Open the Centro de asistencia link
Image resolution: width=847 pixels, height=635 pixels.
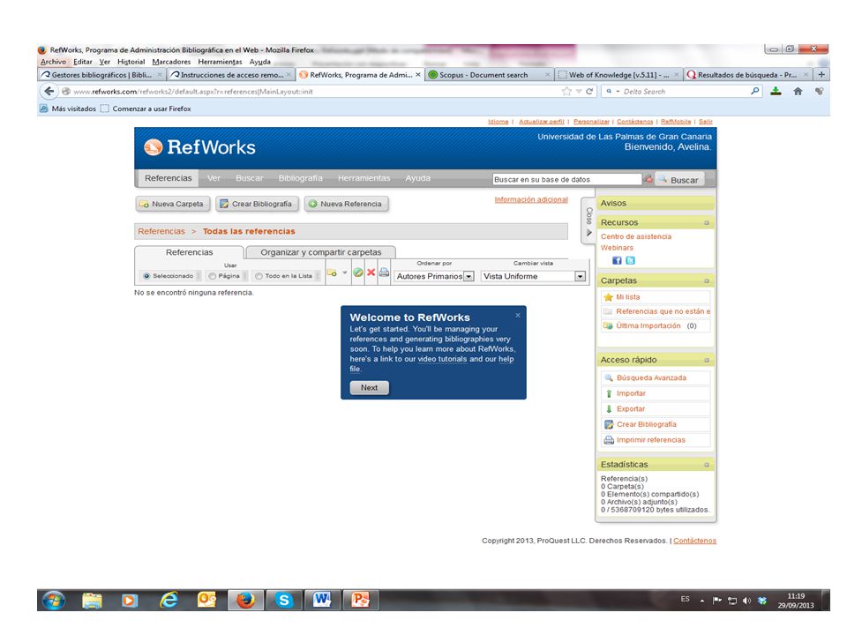point(636,236)
